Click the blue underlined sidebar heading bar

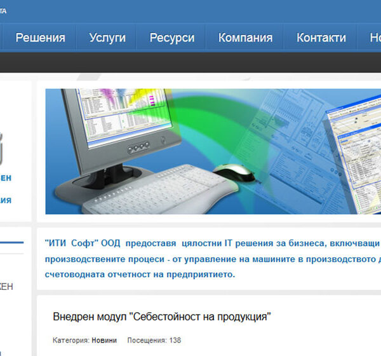click(x=11, y=243)
